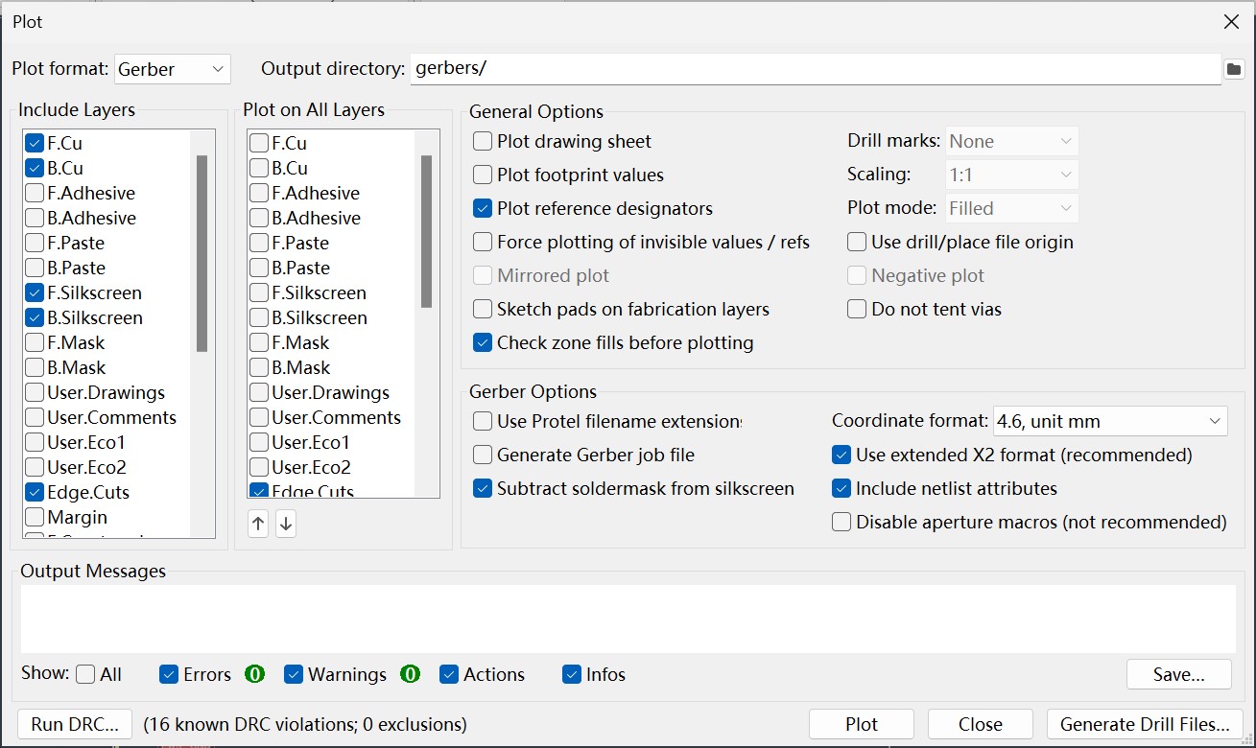Move selected layer down with arrow button

point(285,524)
